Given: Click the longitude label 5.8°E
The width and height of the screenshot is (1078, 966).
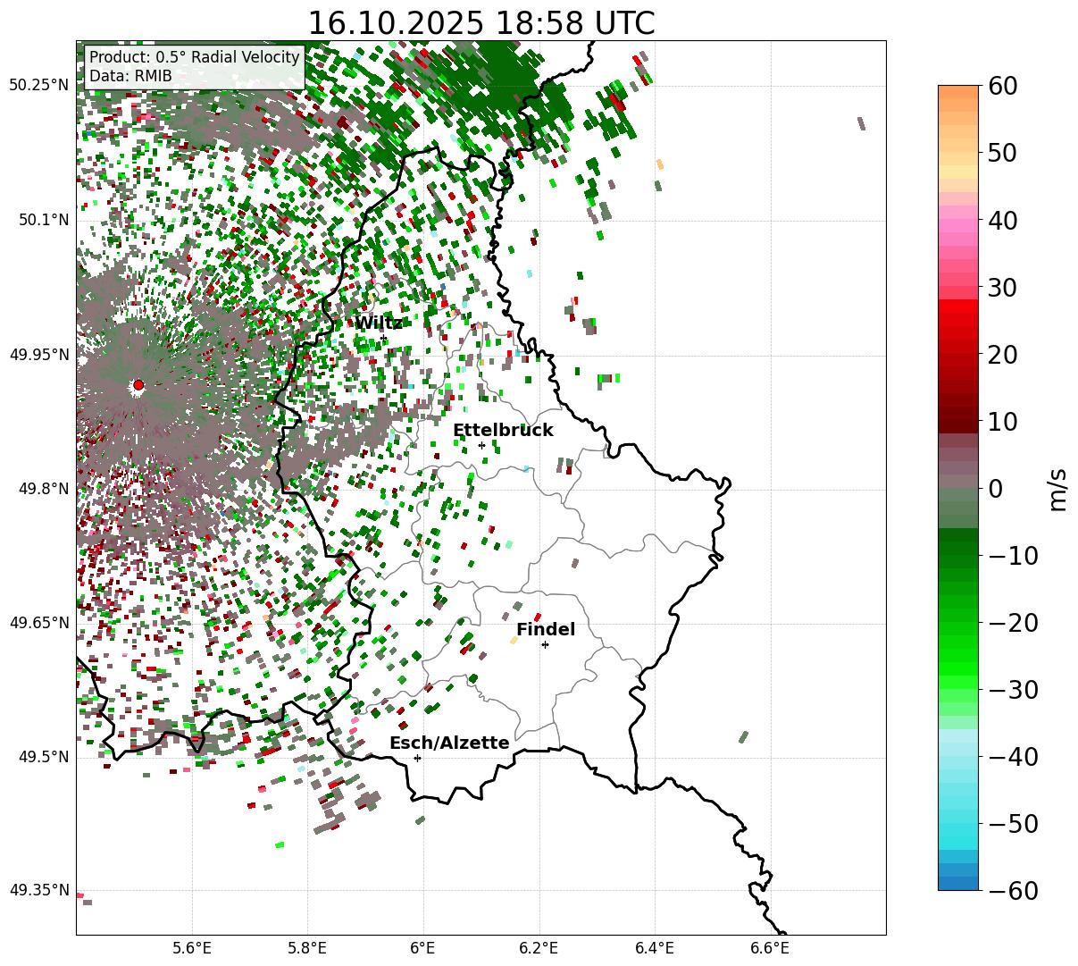Looking at the screenshot, I should point(307,948).
